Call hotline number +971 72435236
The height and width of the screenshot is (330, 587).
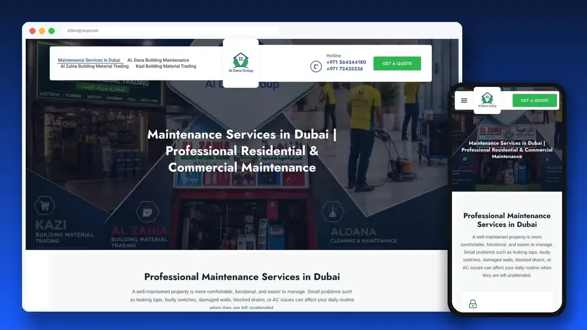click(344, 69)
